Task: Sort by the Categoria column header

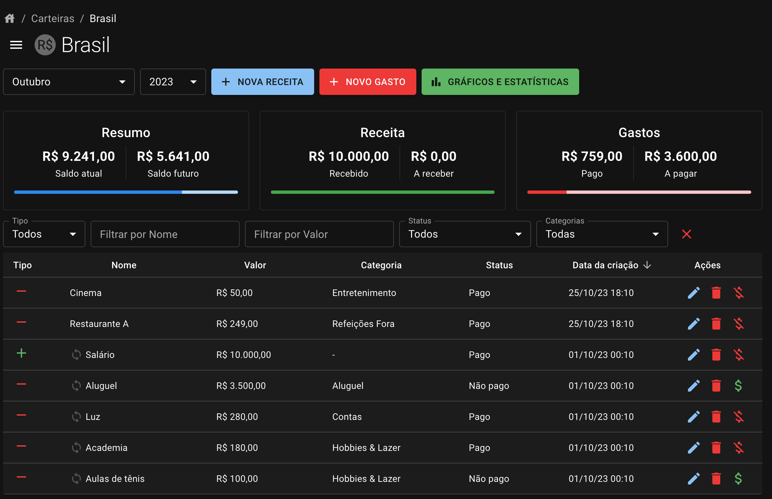Action: (381, 265)
